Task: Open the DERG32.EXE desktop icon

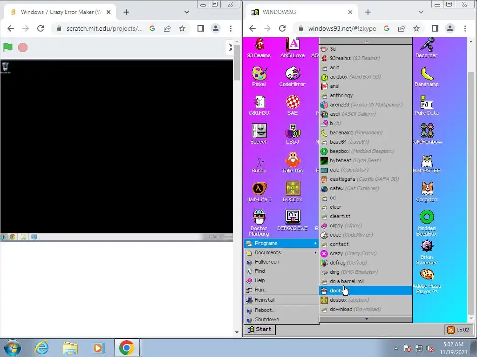Action: pos(293,221)
